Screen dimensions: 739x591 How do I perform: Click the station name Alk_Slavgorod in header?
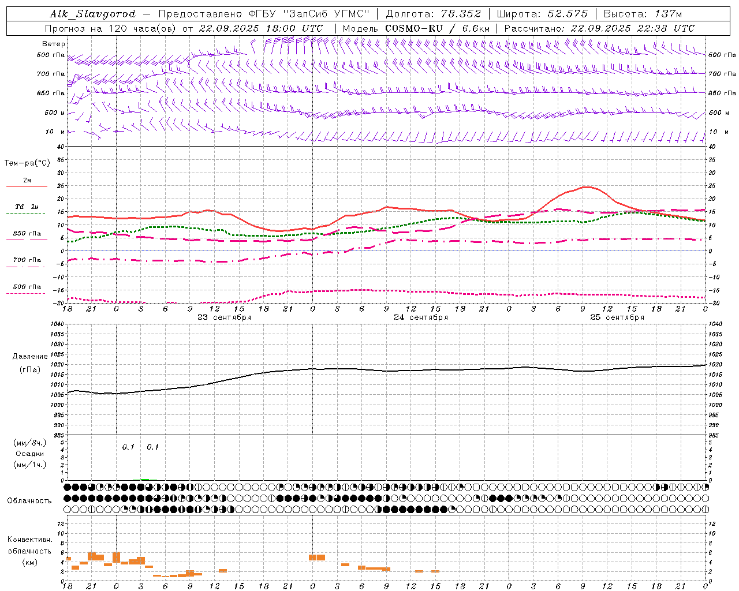(x=93, y=14)
